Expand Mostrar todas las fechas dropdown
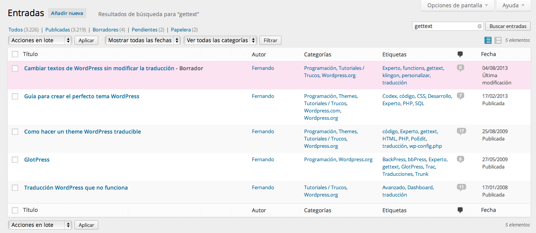This screenshot has height=233, width=536. [143, 40]
